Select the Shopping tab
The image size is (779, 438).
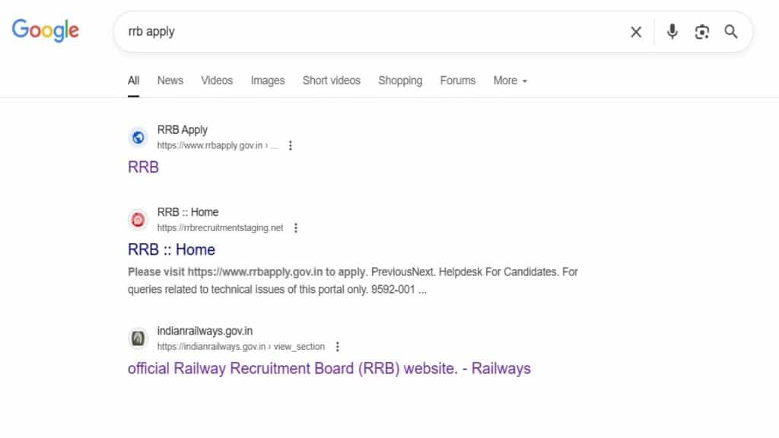[400, 81]
